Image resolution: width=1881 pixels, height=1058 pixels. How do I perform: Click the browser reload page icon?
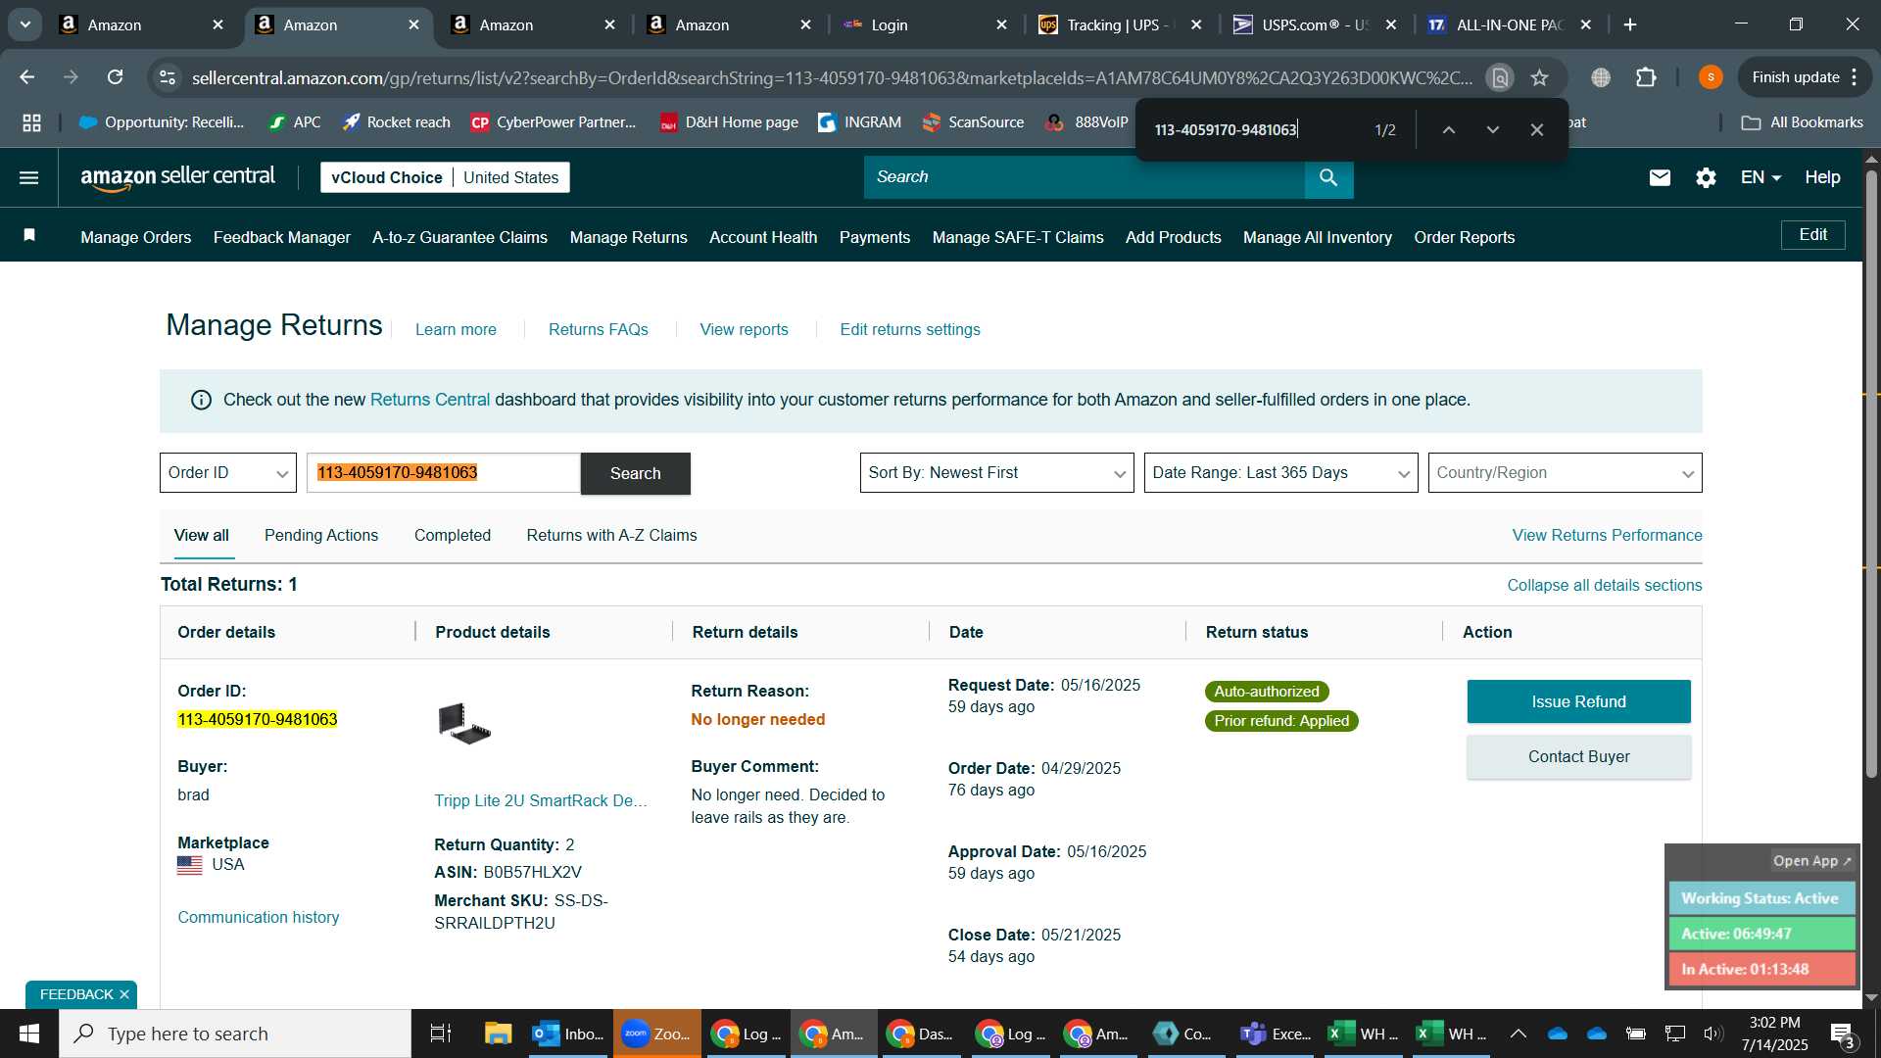(116, 77)
